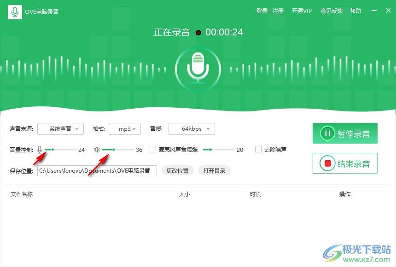Open the 声音来源 sound source dropdown

click(60, 129)
